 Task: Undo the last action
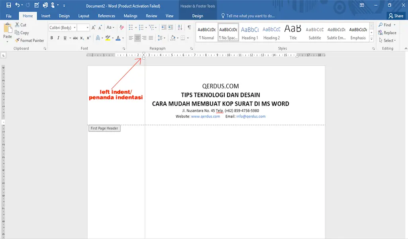click(x=18, y=5)
